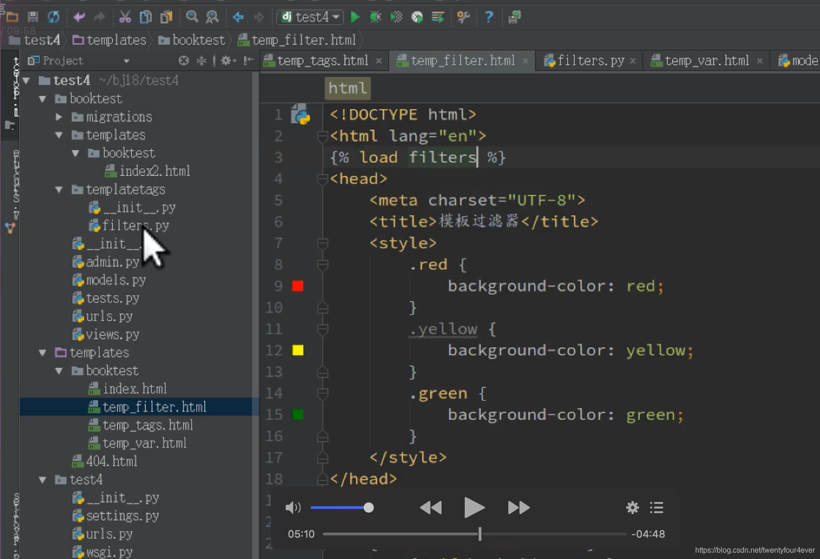Click the Find magnifier icon
Screen dimensions: 820x559
(192, 17)
